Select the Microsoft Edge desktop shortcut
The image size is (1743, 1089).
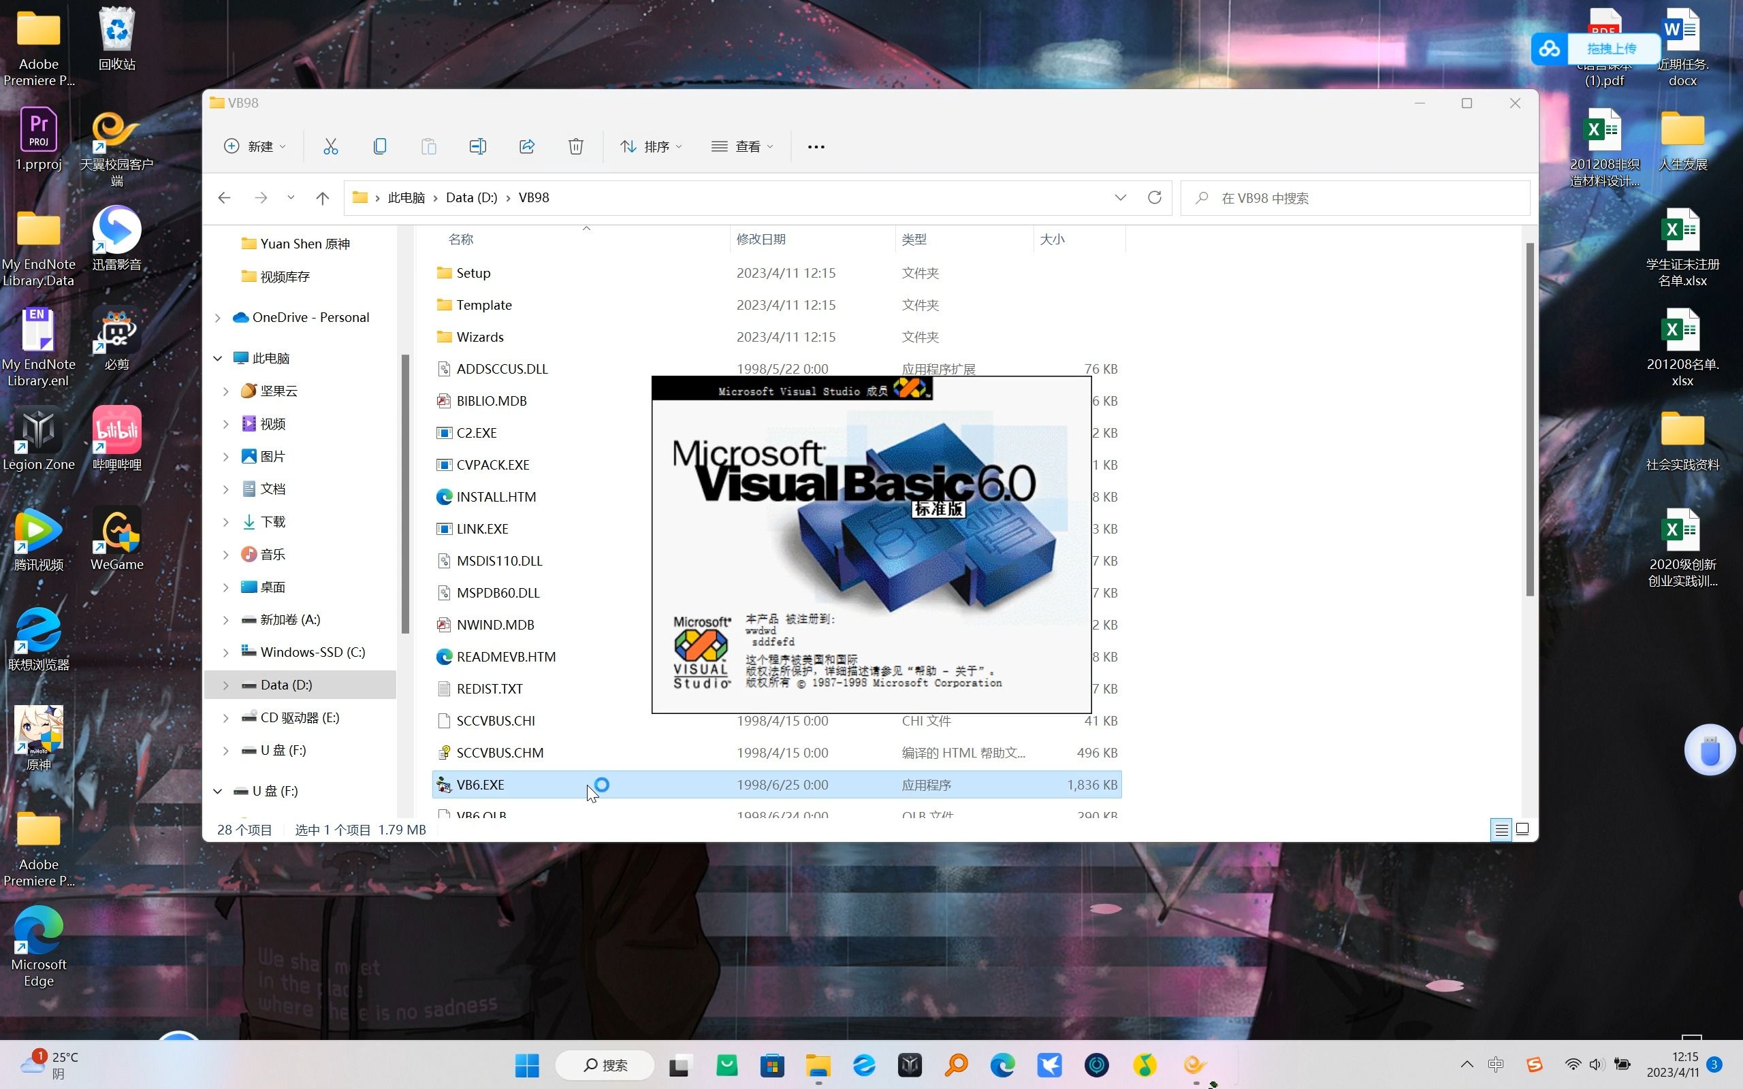click(39, 947)
